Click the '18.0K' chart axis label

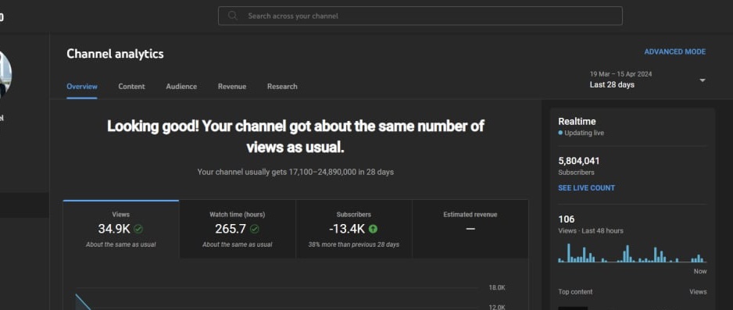coord(497,287)
